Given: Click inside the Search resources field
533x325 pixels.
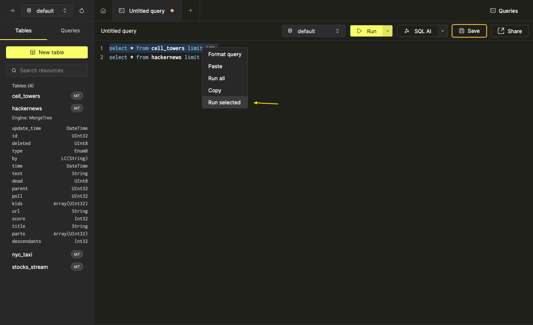Looking at the screenshot, I should (47, 70).
